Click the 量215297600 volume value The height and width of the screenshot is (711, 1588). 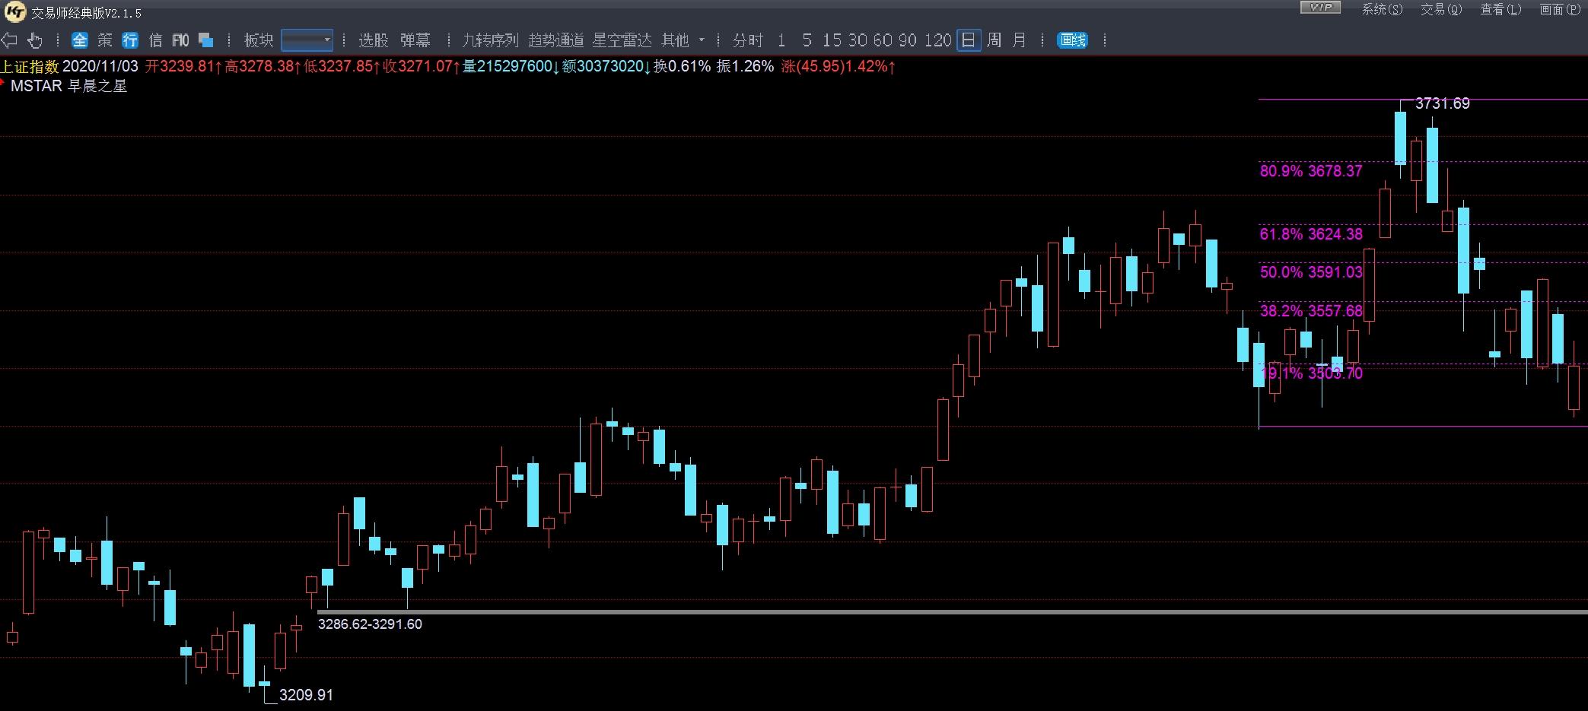click(511, 66)
